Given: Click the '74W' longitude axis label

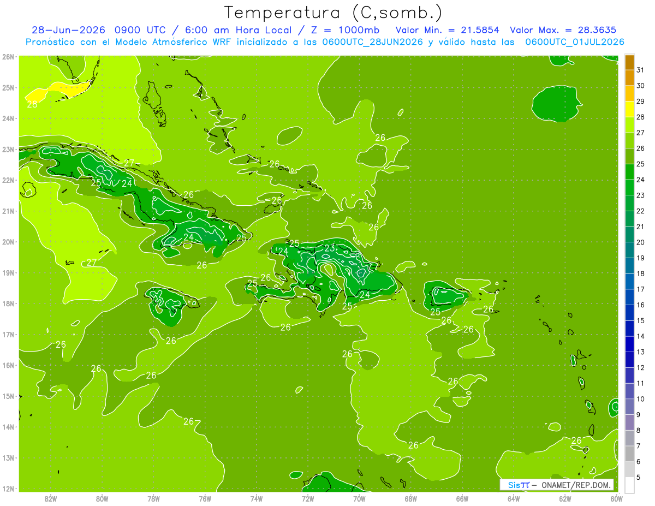Looking at the screenshot, I should point(256,498).
